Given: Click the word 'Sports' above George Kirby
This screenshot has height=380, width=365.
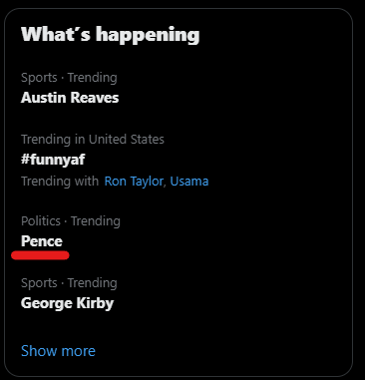Looking at the screenshot, I should pyautogui.click(x=39, y=283).
